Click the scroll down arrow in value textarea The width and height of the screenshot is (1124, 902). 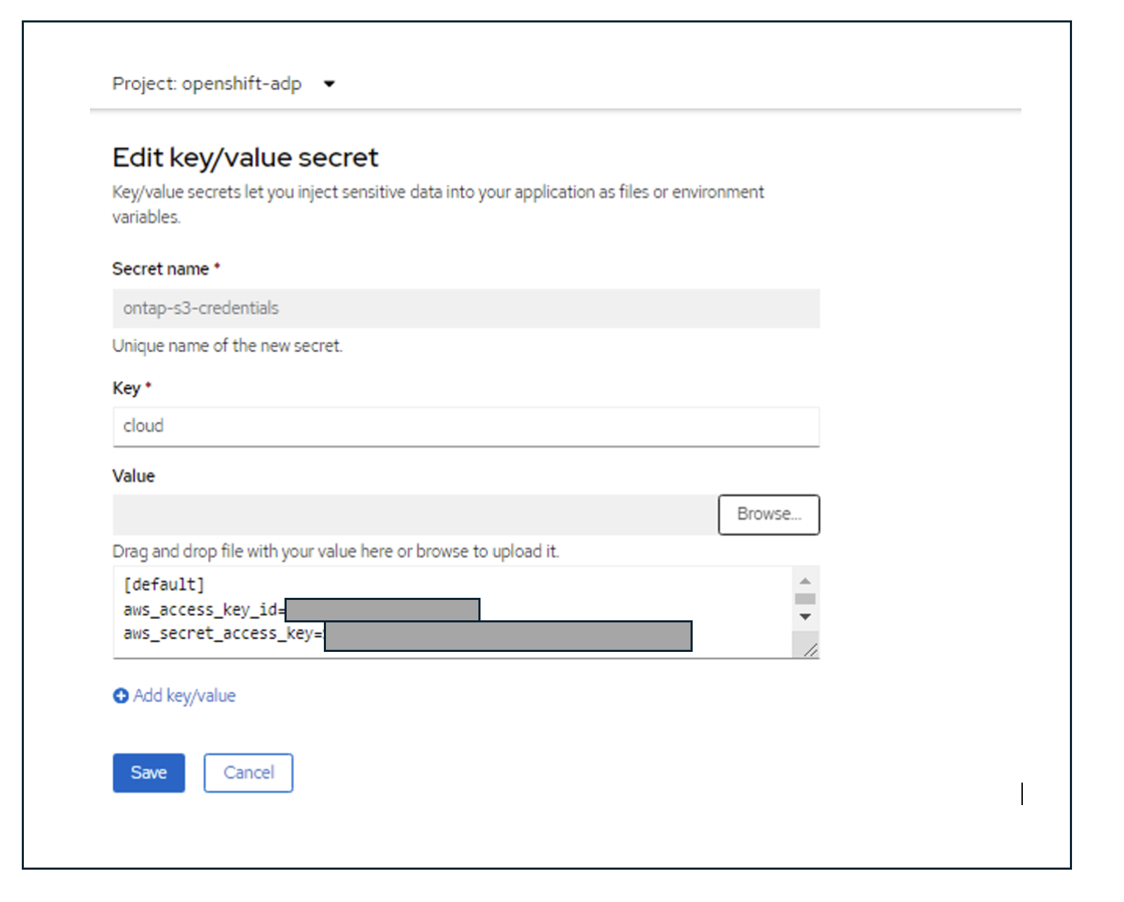tap(805, 617)
